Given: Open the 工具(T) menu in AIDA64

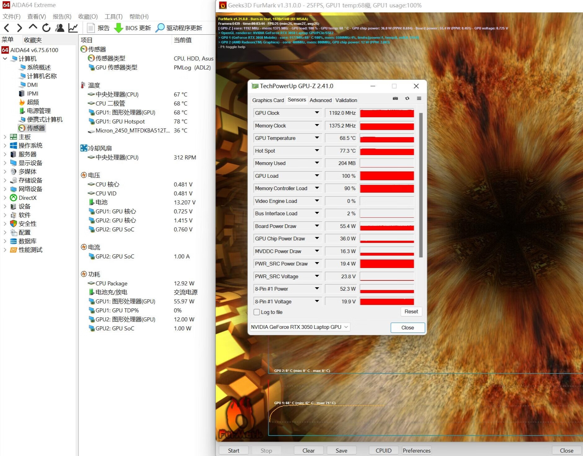Looking at the screenshot, I should click(113, 16).
